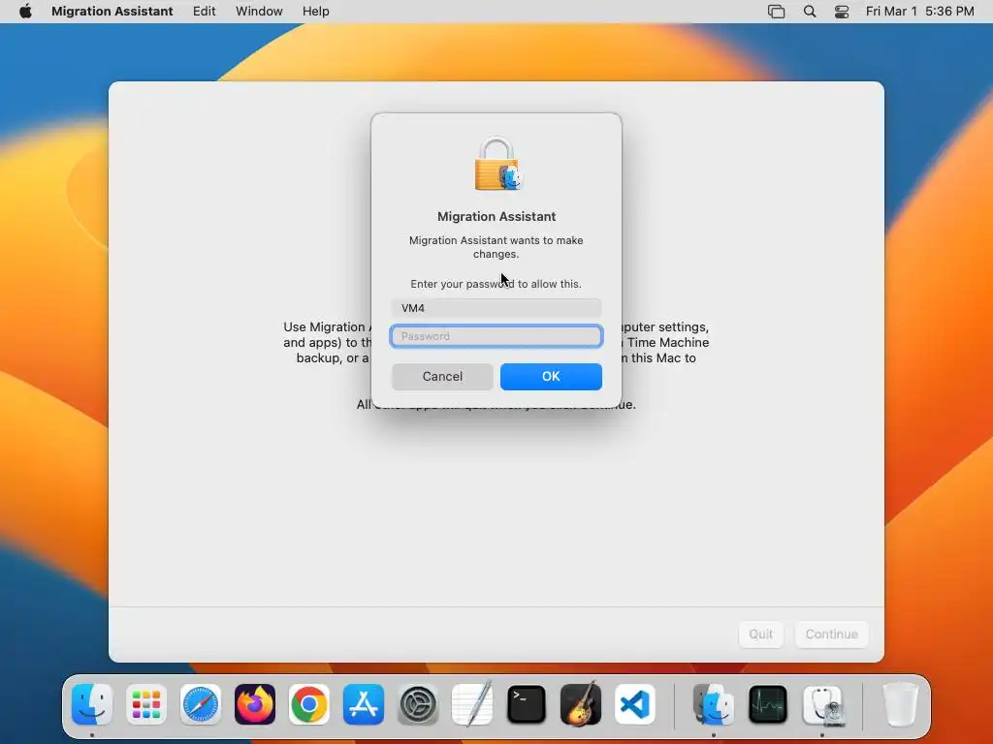Launch Visual Studio Code from the Dock

(635, 704)
